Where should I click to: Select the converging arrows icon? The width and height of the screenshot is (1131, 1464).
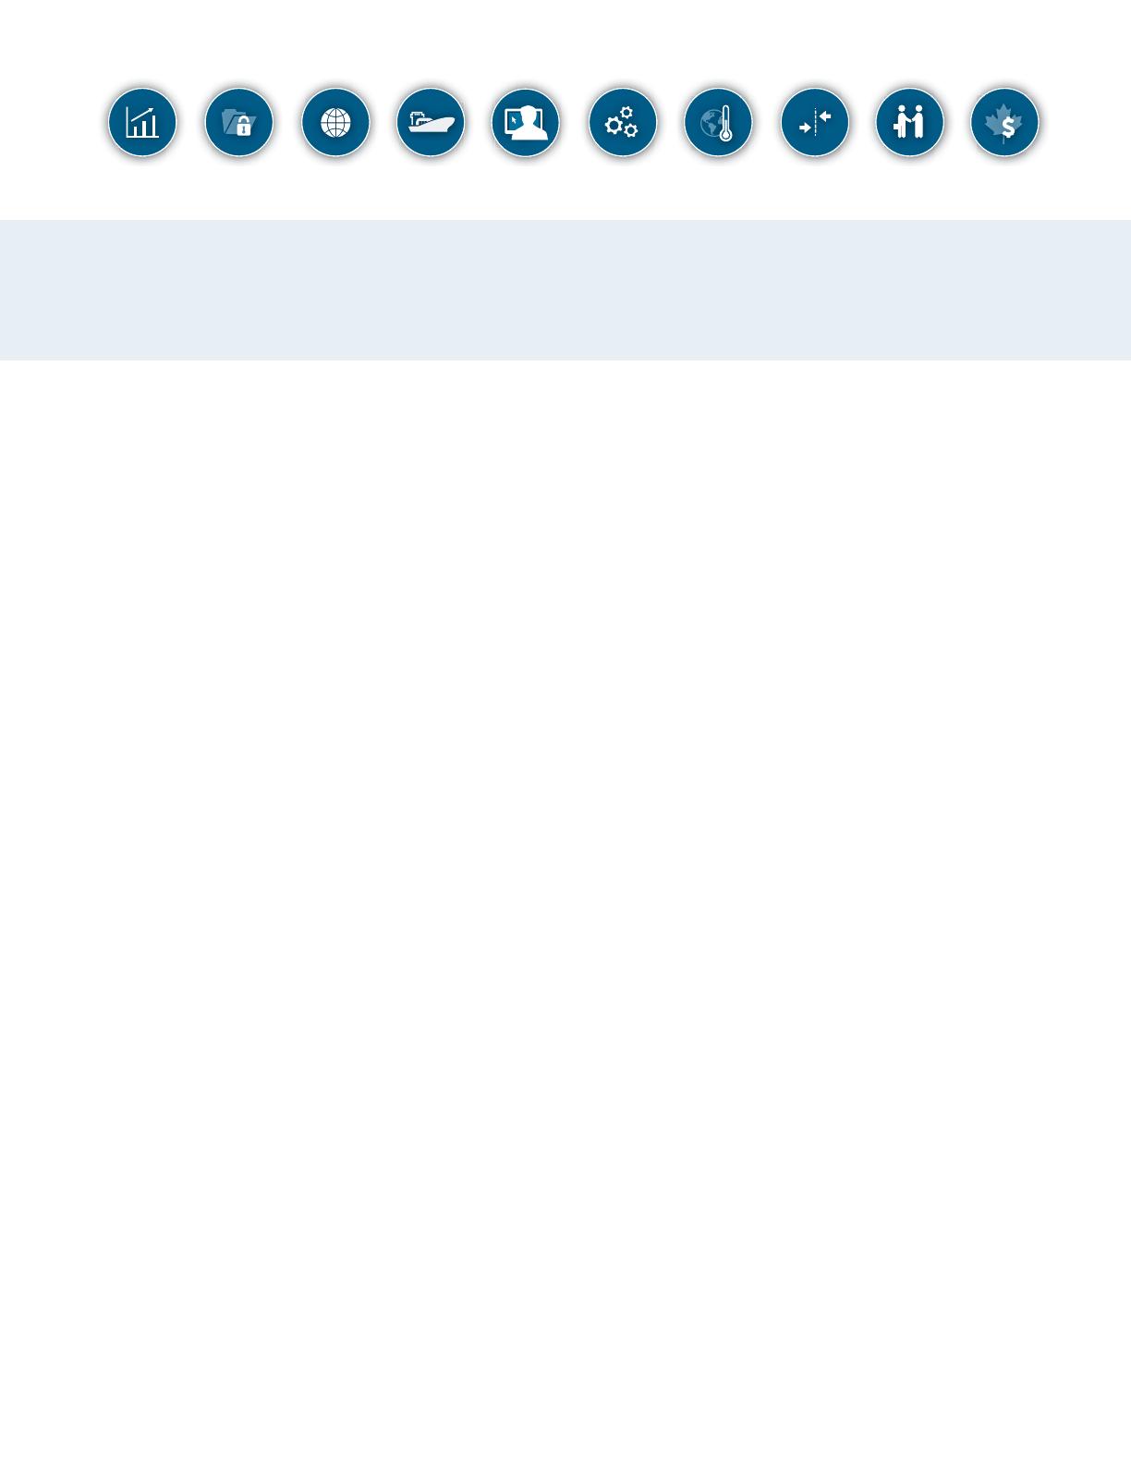point(815,122)
